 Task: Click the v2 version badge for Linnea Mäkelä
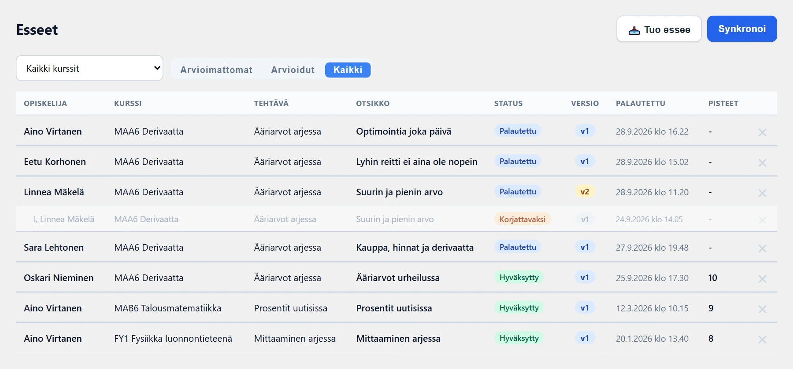585,192
